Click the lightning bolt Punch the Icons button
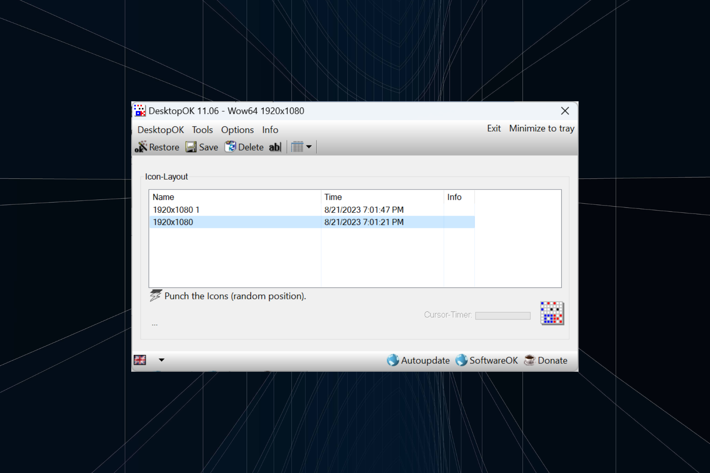The height and width of the screenshot is (473, 710). (x=155, y=295)
